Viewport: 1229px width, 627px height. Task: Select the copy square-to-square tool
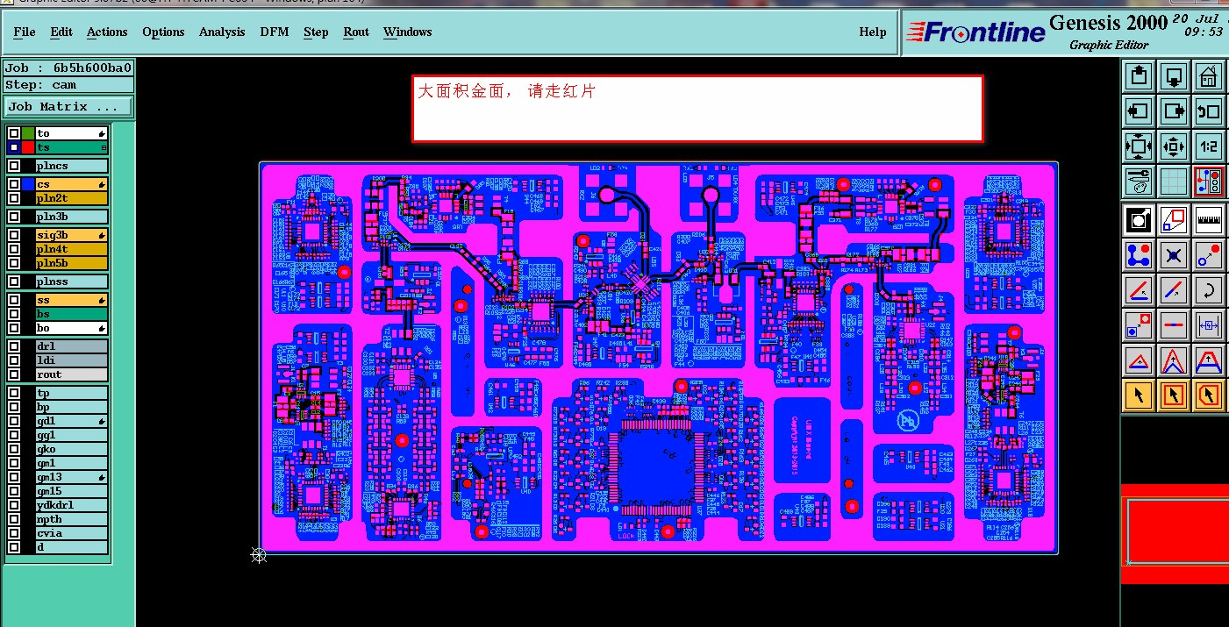1139,325
